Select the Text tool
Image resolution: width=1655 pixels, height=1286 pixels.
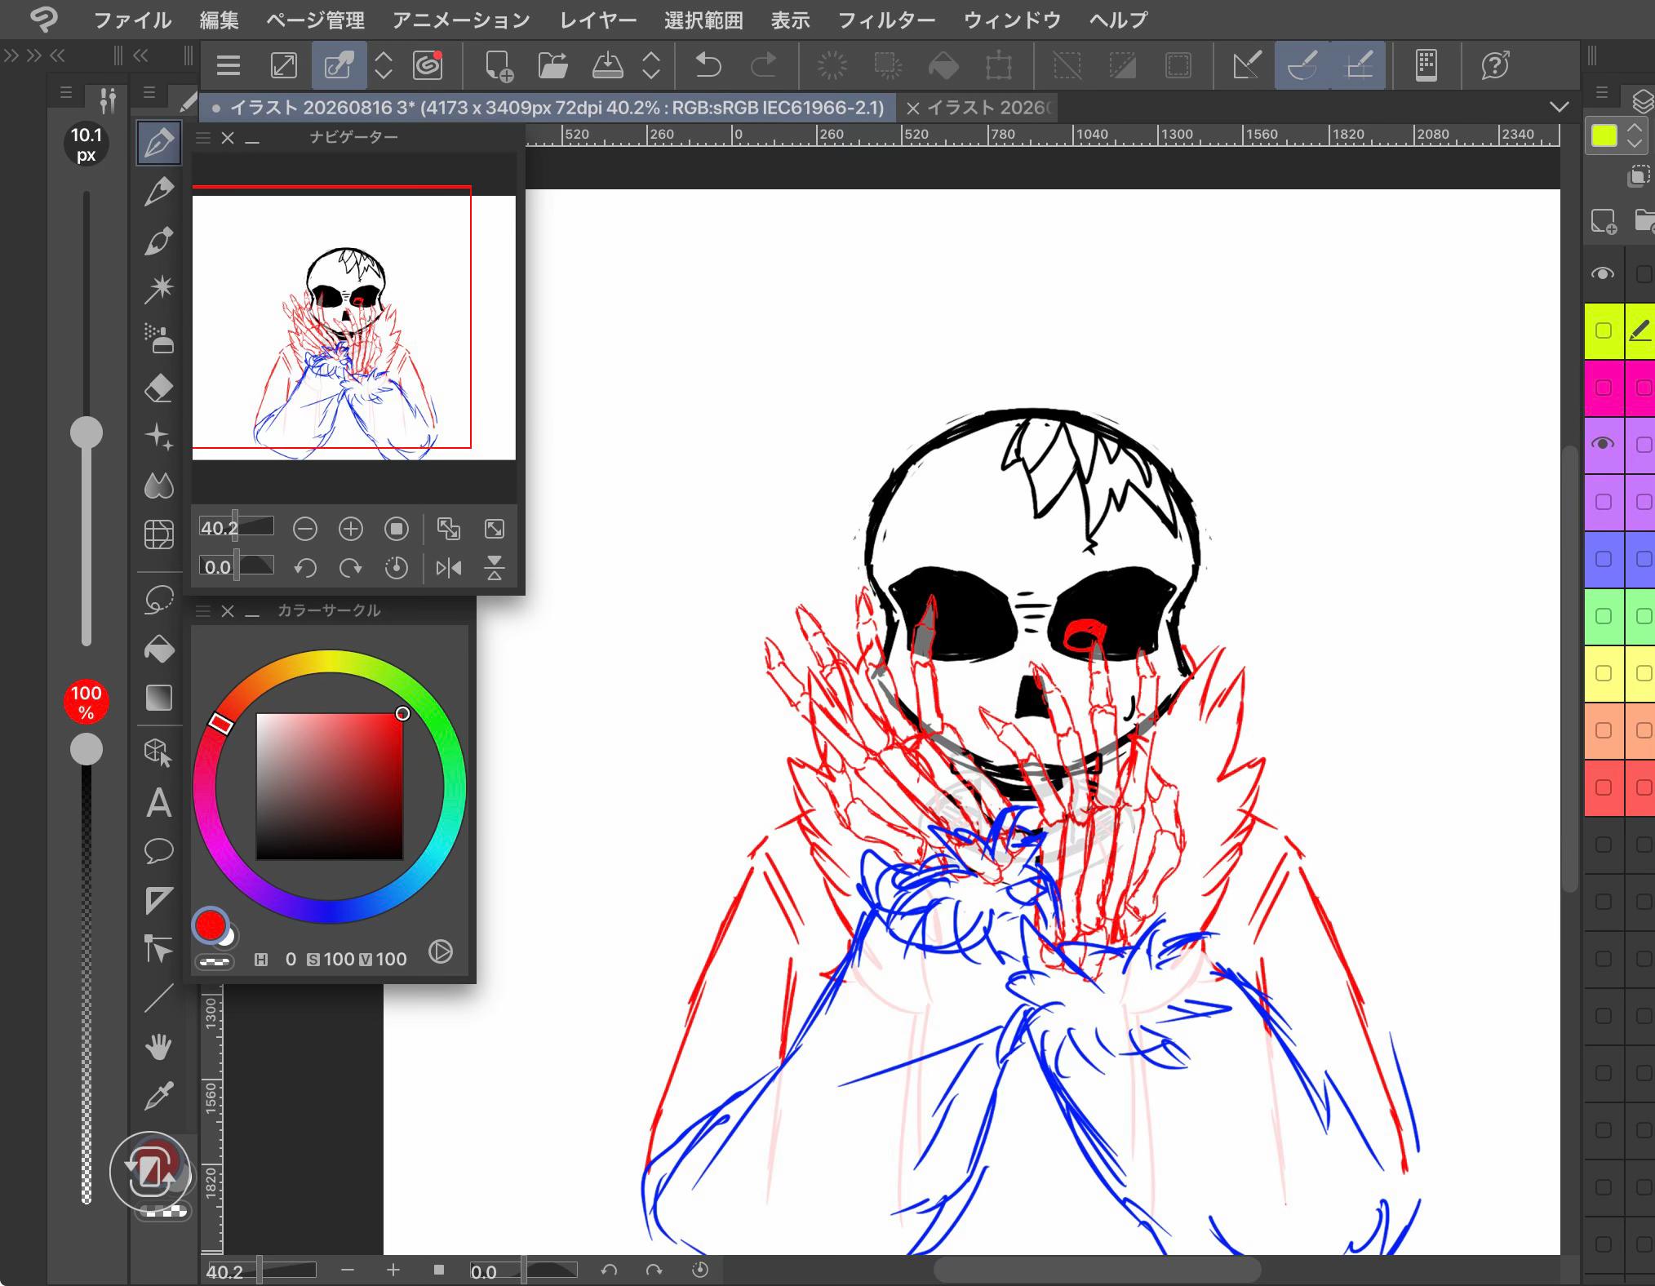158,803
